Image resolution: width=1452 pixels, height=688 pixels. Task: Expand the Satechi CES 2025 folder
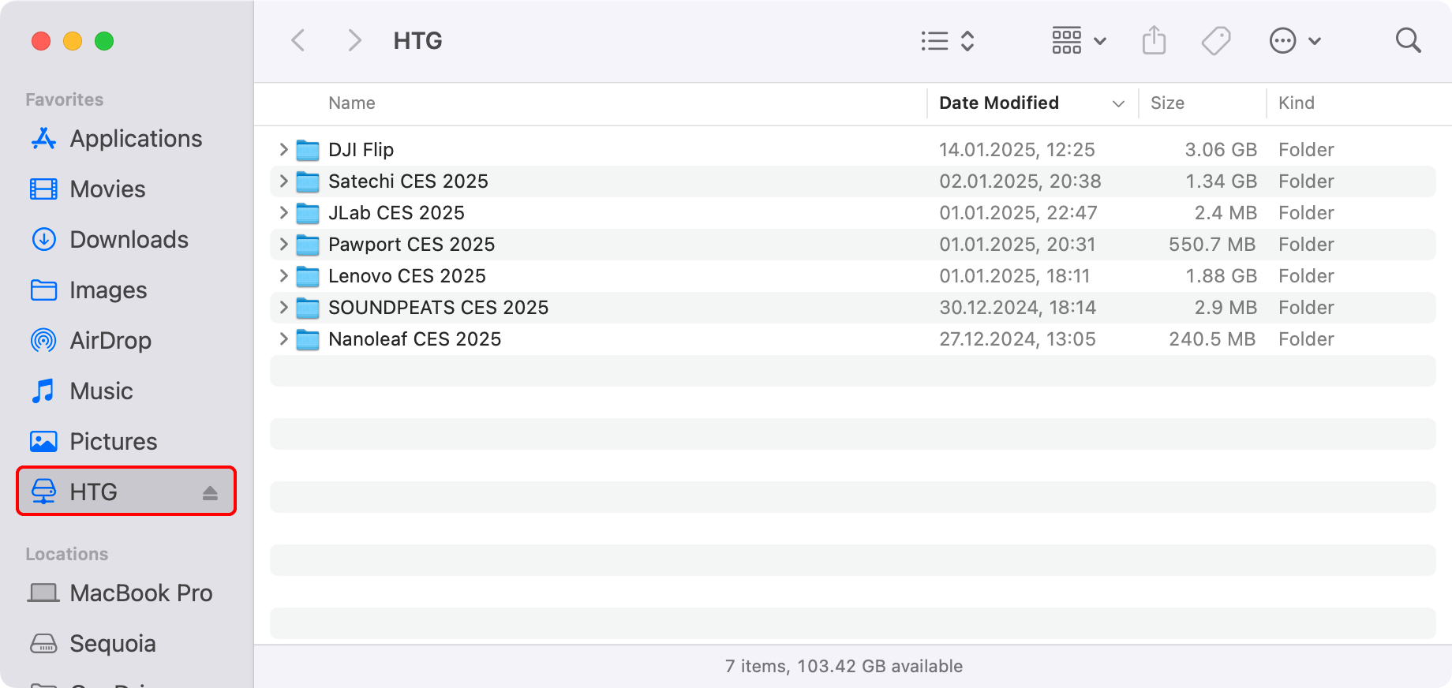[x=283, y=181]
